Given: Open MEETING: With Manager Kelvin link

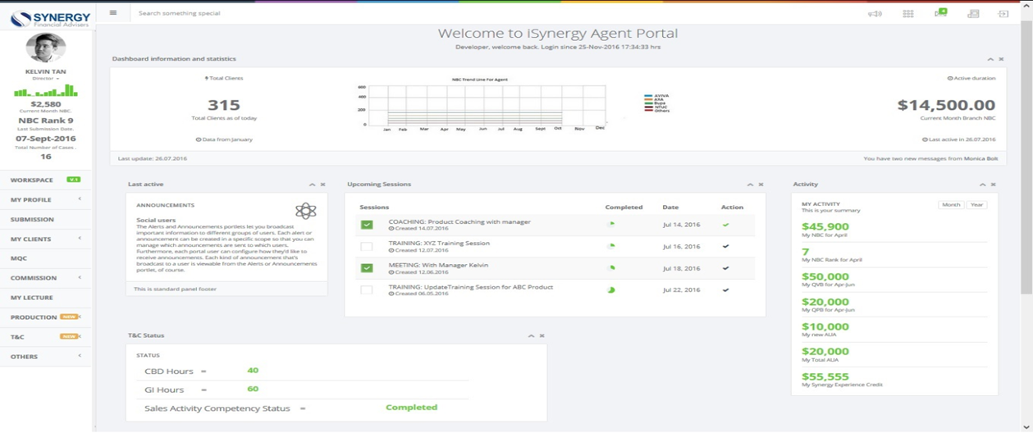Looking at the screenshot, I should (439, 265).
